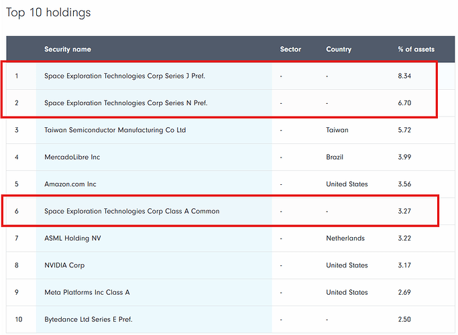Click 'United States' in Amazon.com row
Viewport: 458px width, 335px height.
(x=347, y=184)
